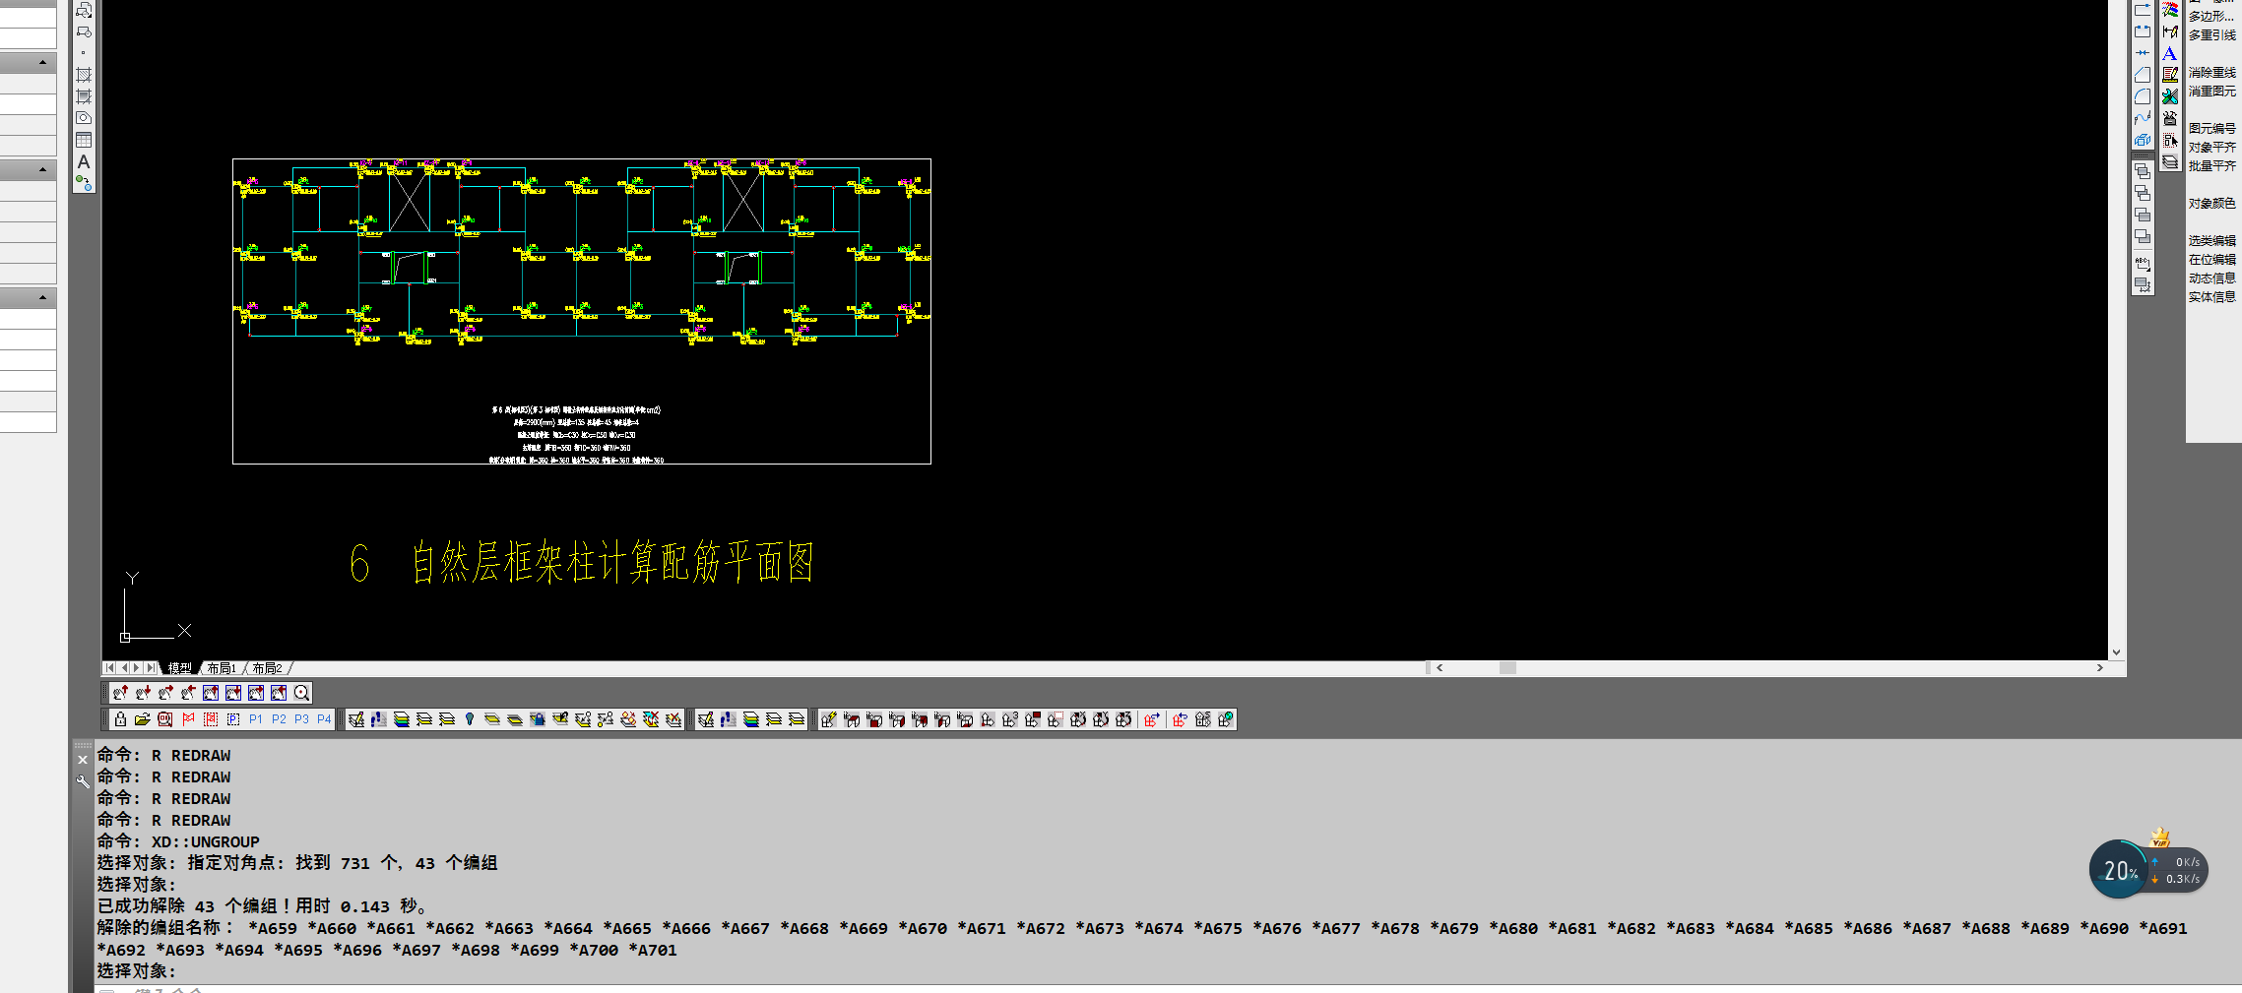
Task: Select the Hatch tool in left toolbar
Action: (x=84, y=75)
